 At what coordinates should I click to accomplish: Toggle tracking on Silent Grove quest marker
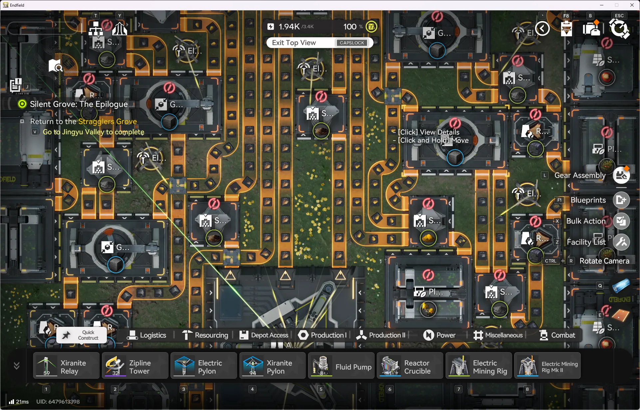22,104
